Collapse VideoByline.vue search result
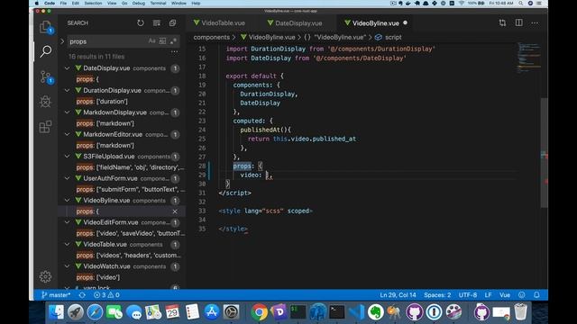Screen dimensions: 577x324 point(68,201)
